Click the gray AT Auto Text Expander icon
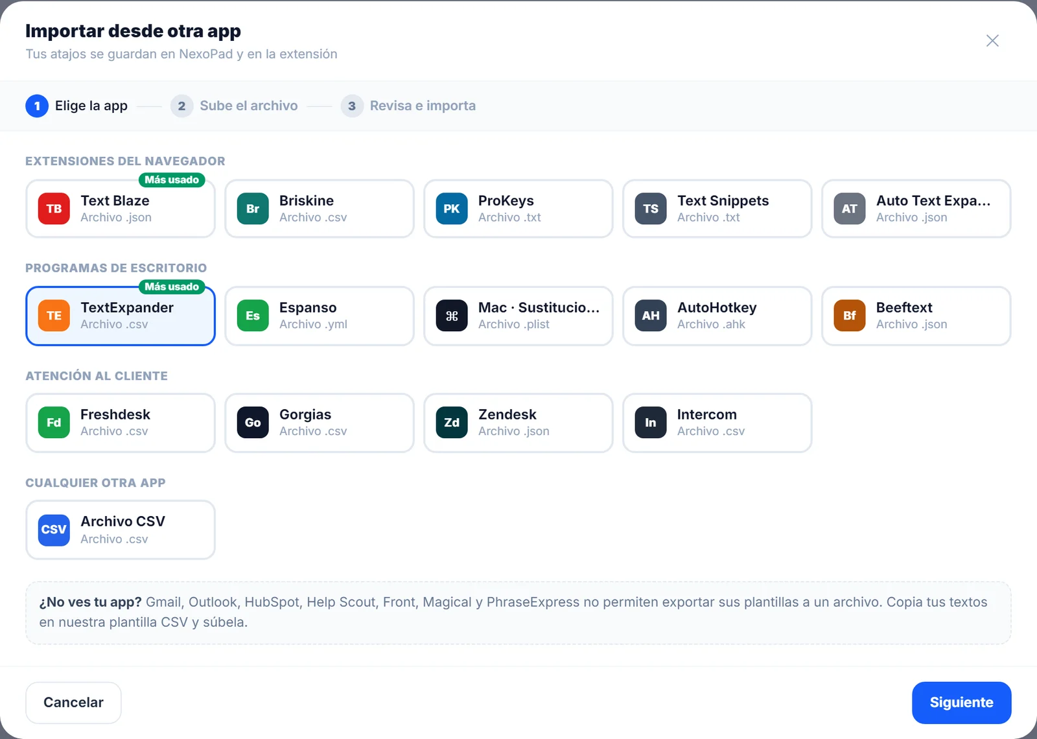The width and height of the screenshot is (1037, 739). [850, 209]
